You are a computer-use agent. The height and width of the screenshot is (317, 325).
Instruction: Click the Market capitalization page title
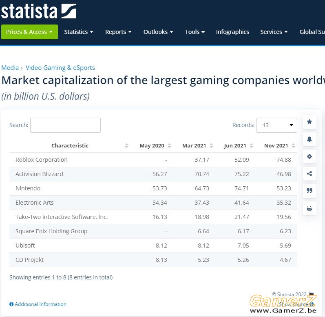tap(163, 80)
